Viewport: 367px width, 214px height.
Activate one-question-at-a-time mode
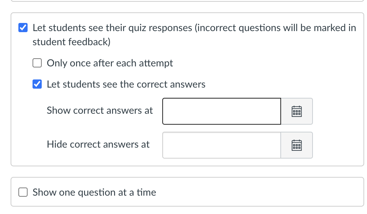pyautogui.click(x=23, y=192)
